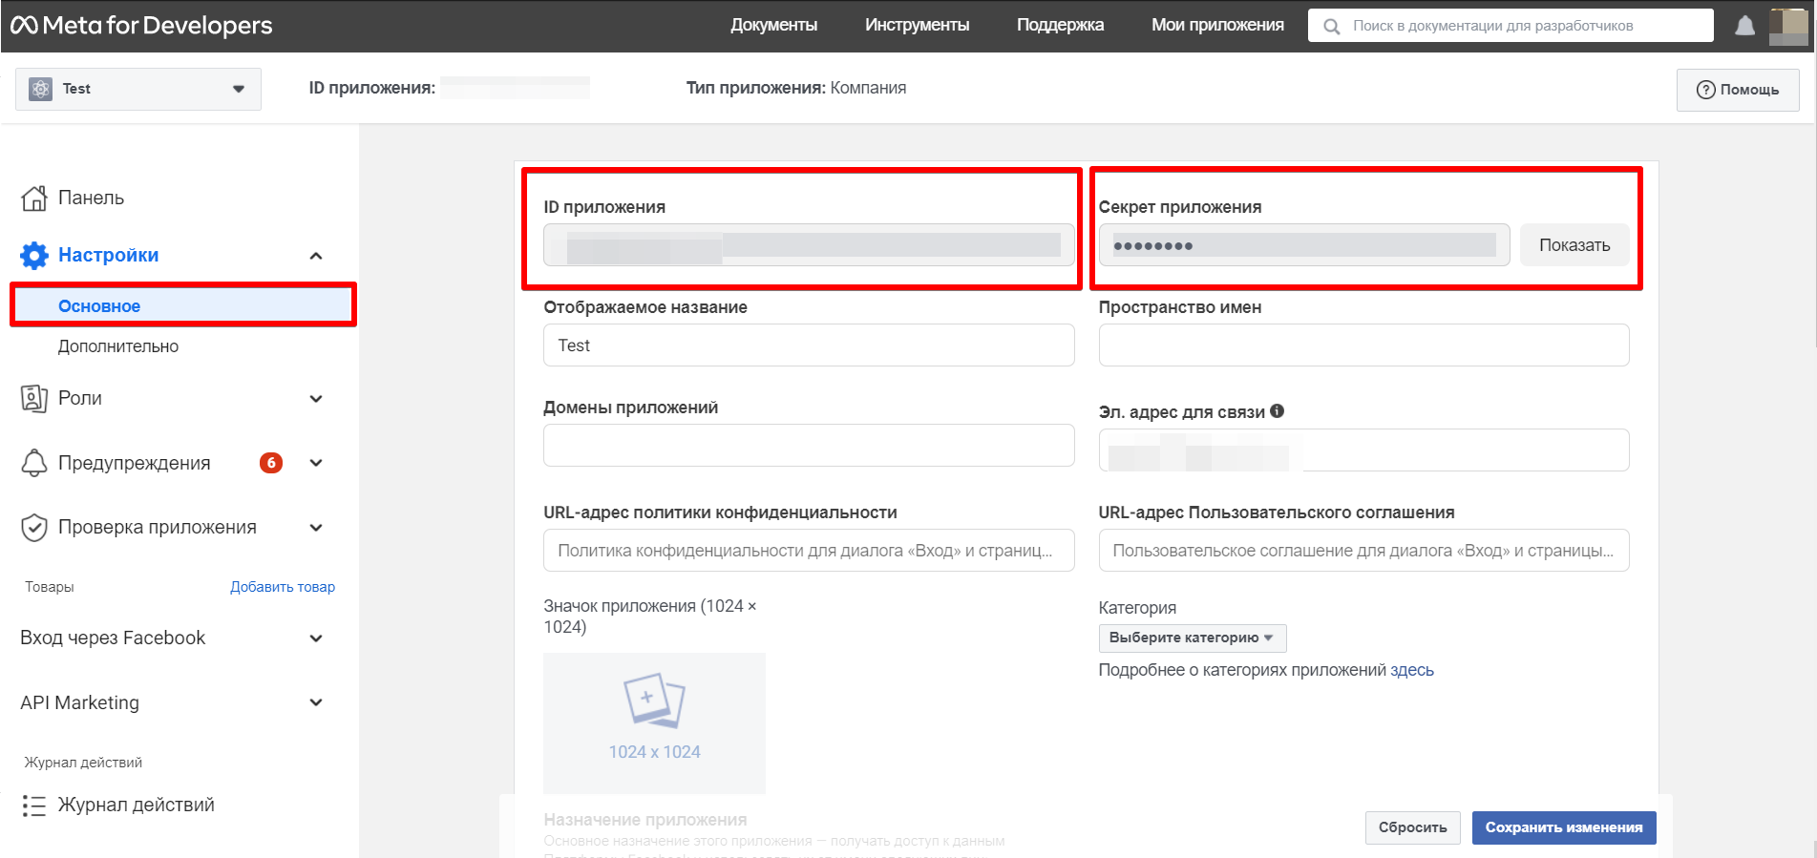Click the notifications bell icon
The height and width of the screenshot is (858, 1817).
(1744, 26)
